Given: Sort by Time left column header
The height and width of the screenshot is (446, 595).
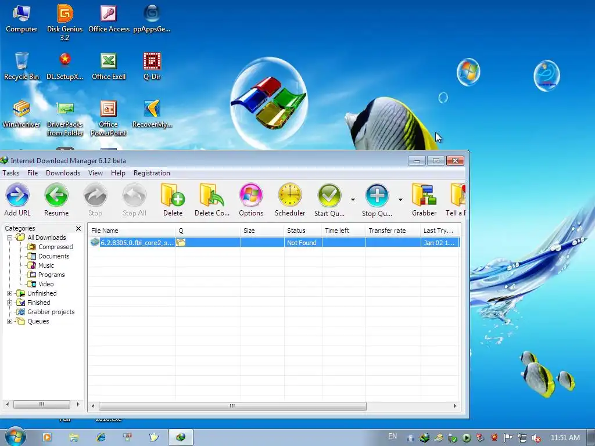Looking at the screenshot, I should click(x=344, y=231).
